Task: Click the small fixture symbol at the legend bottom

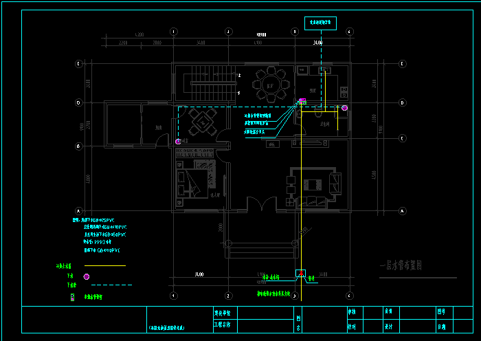Action: point(71,297)
